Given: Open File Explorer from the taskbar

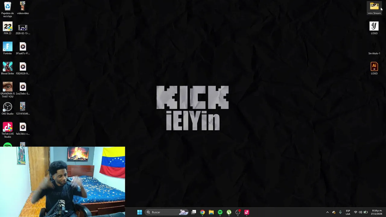Looking at the screenshot, I should 211,212.
